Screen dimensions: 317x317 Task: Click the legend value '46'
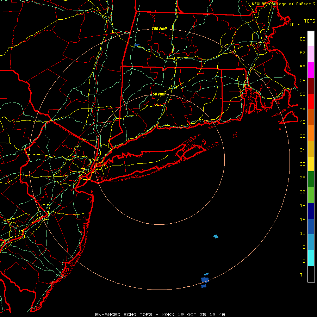pos(303,108)
